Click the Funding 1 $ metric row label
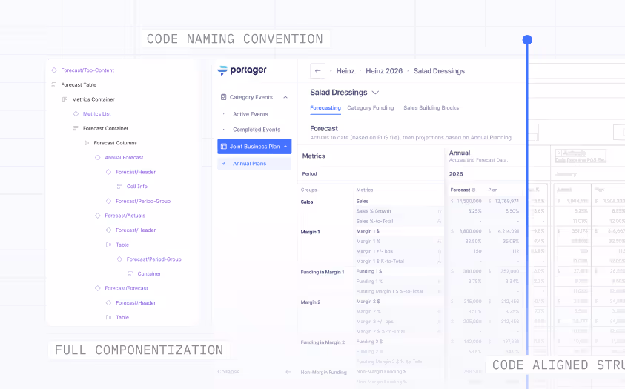625x389 pixels. click(x=369, y=271)
